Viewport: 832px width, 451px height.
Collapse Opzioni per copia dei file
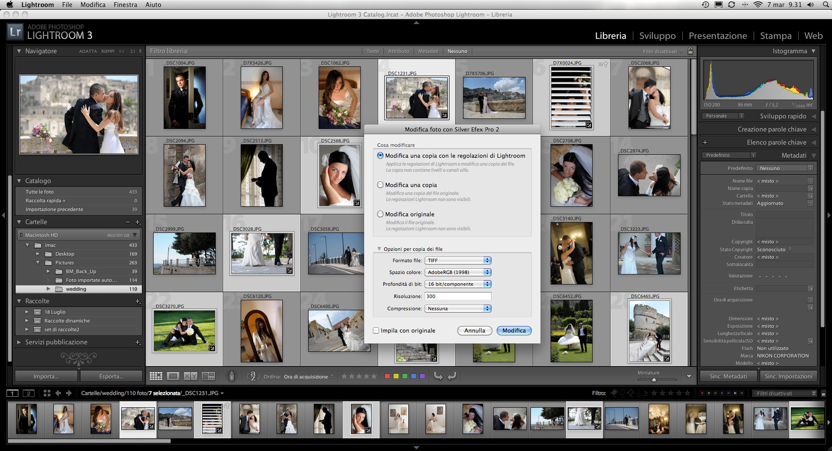pyautogui.click(x=379, y=249)
